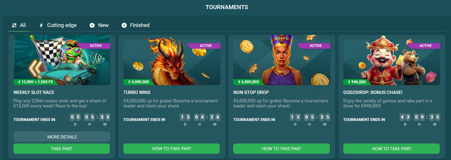The height and width of the screenshot is (160, 451).
Task: Click the grid icon on All tab
Action: 14,25
